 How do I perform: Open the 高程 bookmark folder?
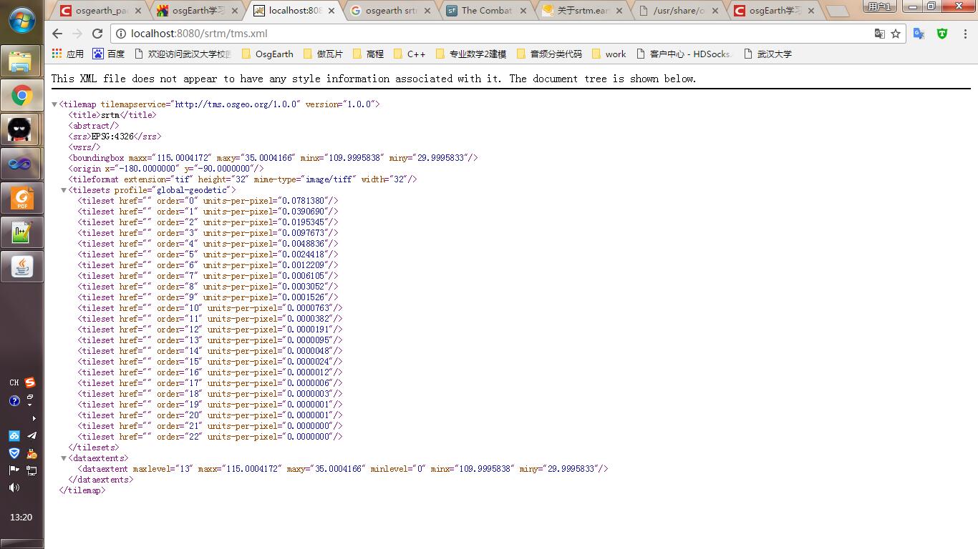[x=367, y=54]
